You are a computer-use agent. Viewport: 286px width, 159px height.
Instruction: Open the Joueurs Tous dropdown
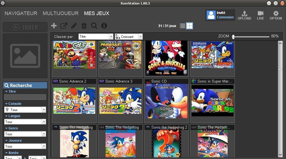pos(25,146)
